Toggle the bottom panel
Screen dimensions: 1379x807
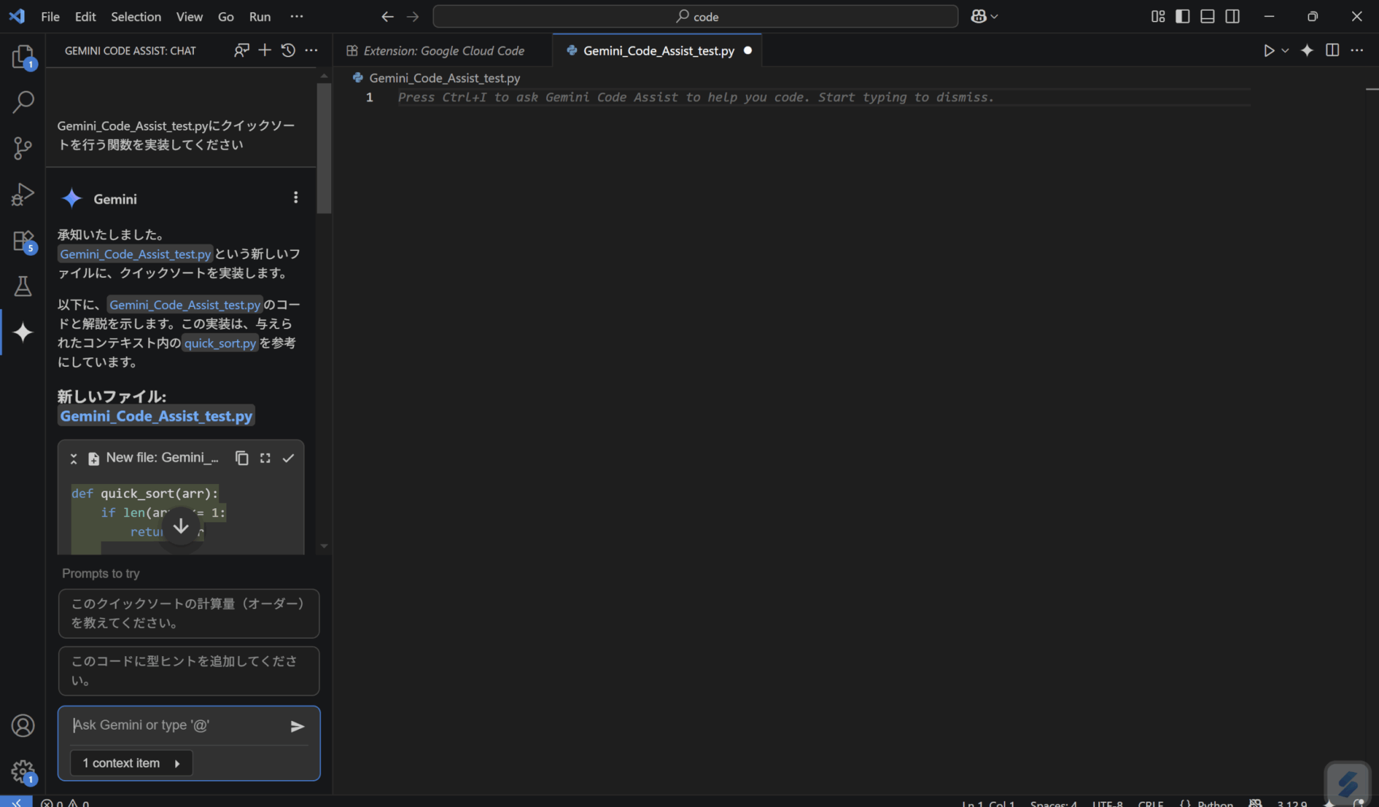click(1207, 17)
